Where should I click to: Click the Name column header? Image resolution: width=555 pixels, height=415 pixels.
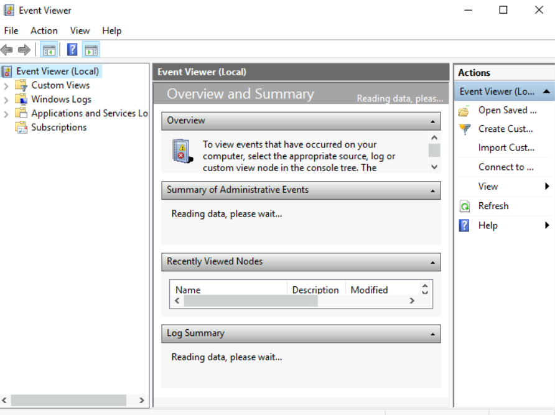(x=228, y=289)
